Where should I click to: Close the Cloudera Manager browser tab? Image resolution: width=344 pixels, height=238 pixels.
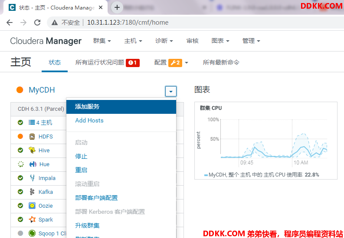pos(101,8)
